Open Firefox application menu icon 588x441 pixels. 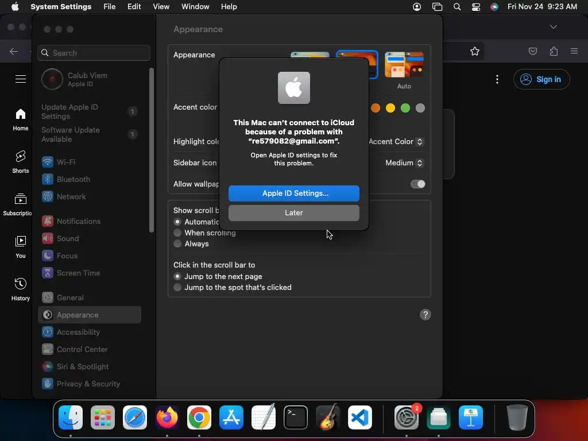coord(574,51)
